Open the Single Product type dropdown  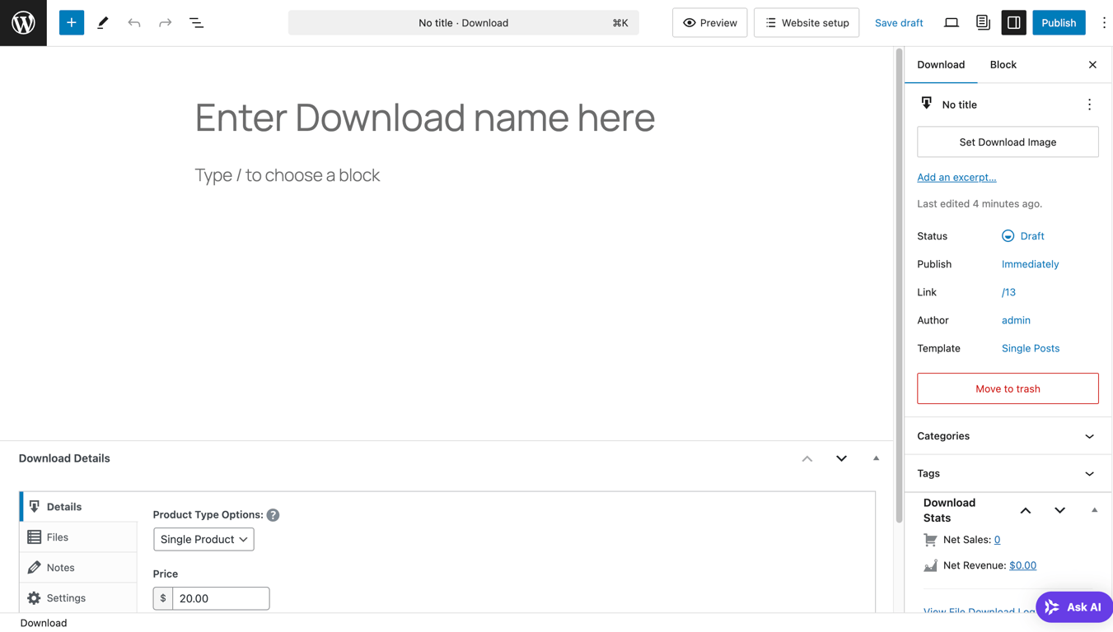203,539
